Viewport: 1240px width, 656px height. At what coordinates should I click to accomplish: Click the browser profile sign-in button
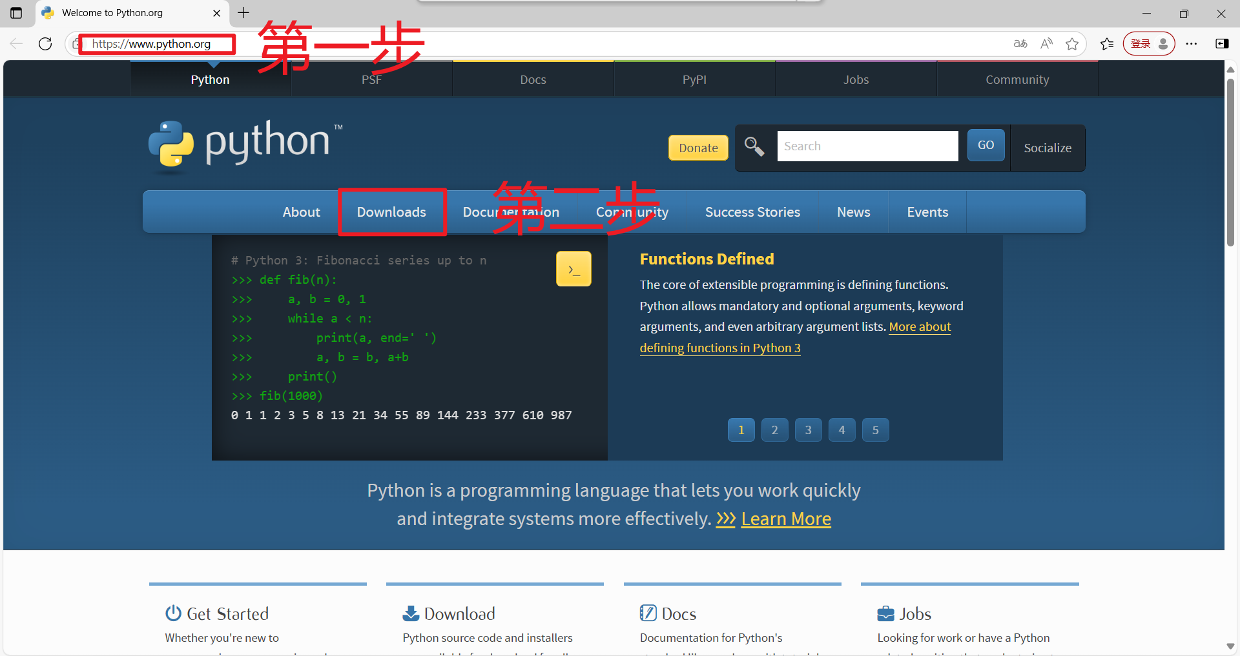[x=1149, y=44]
